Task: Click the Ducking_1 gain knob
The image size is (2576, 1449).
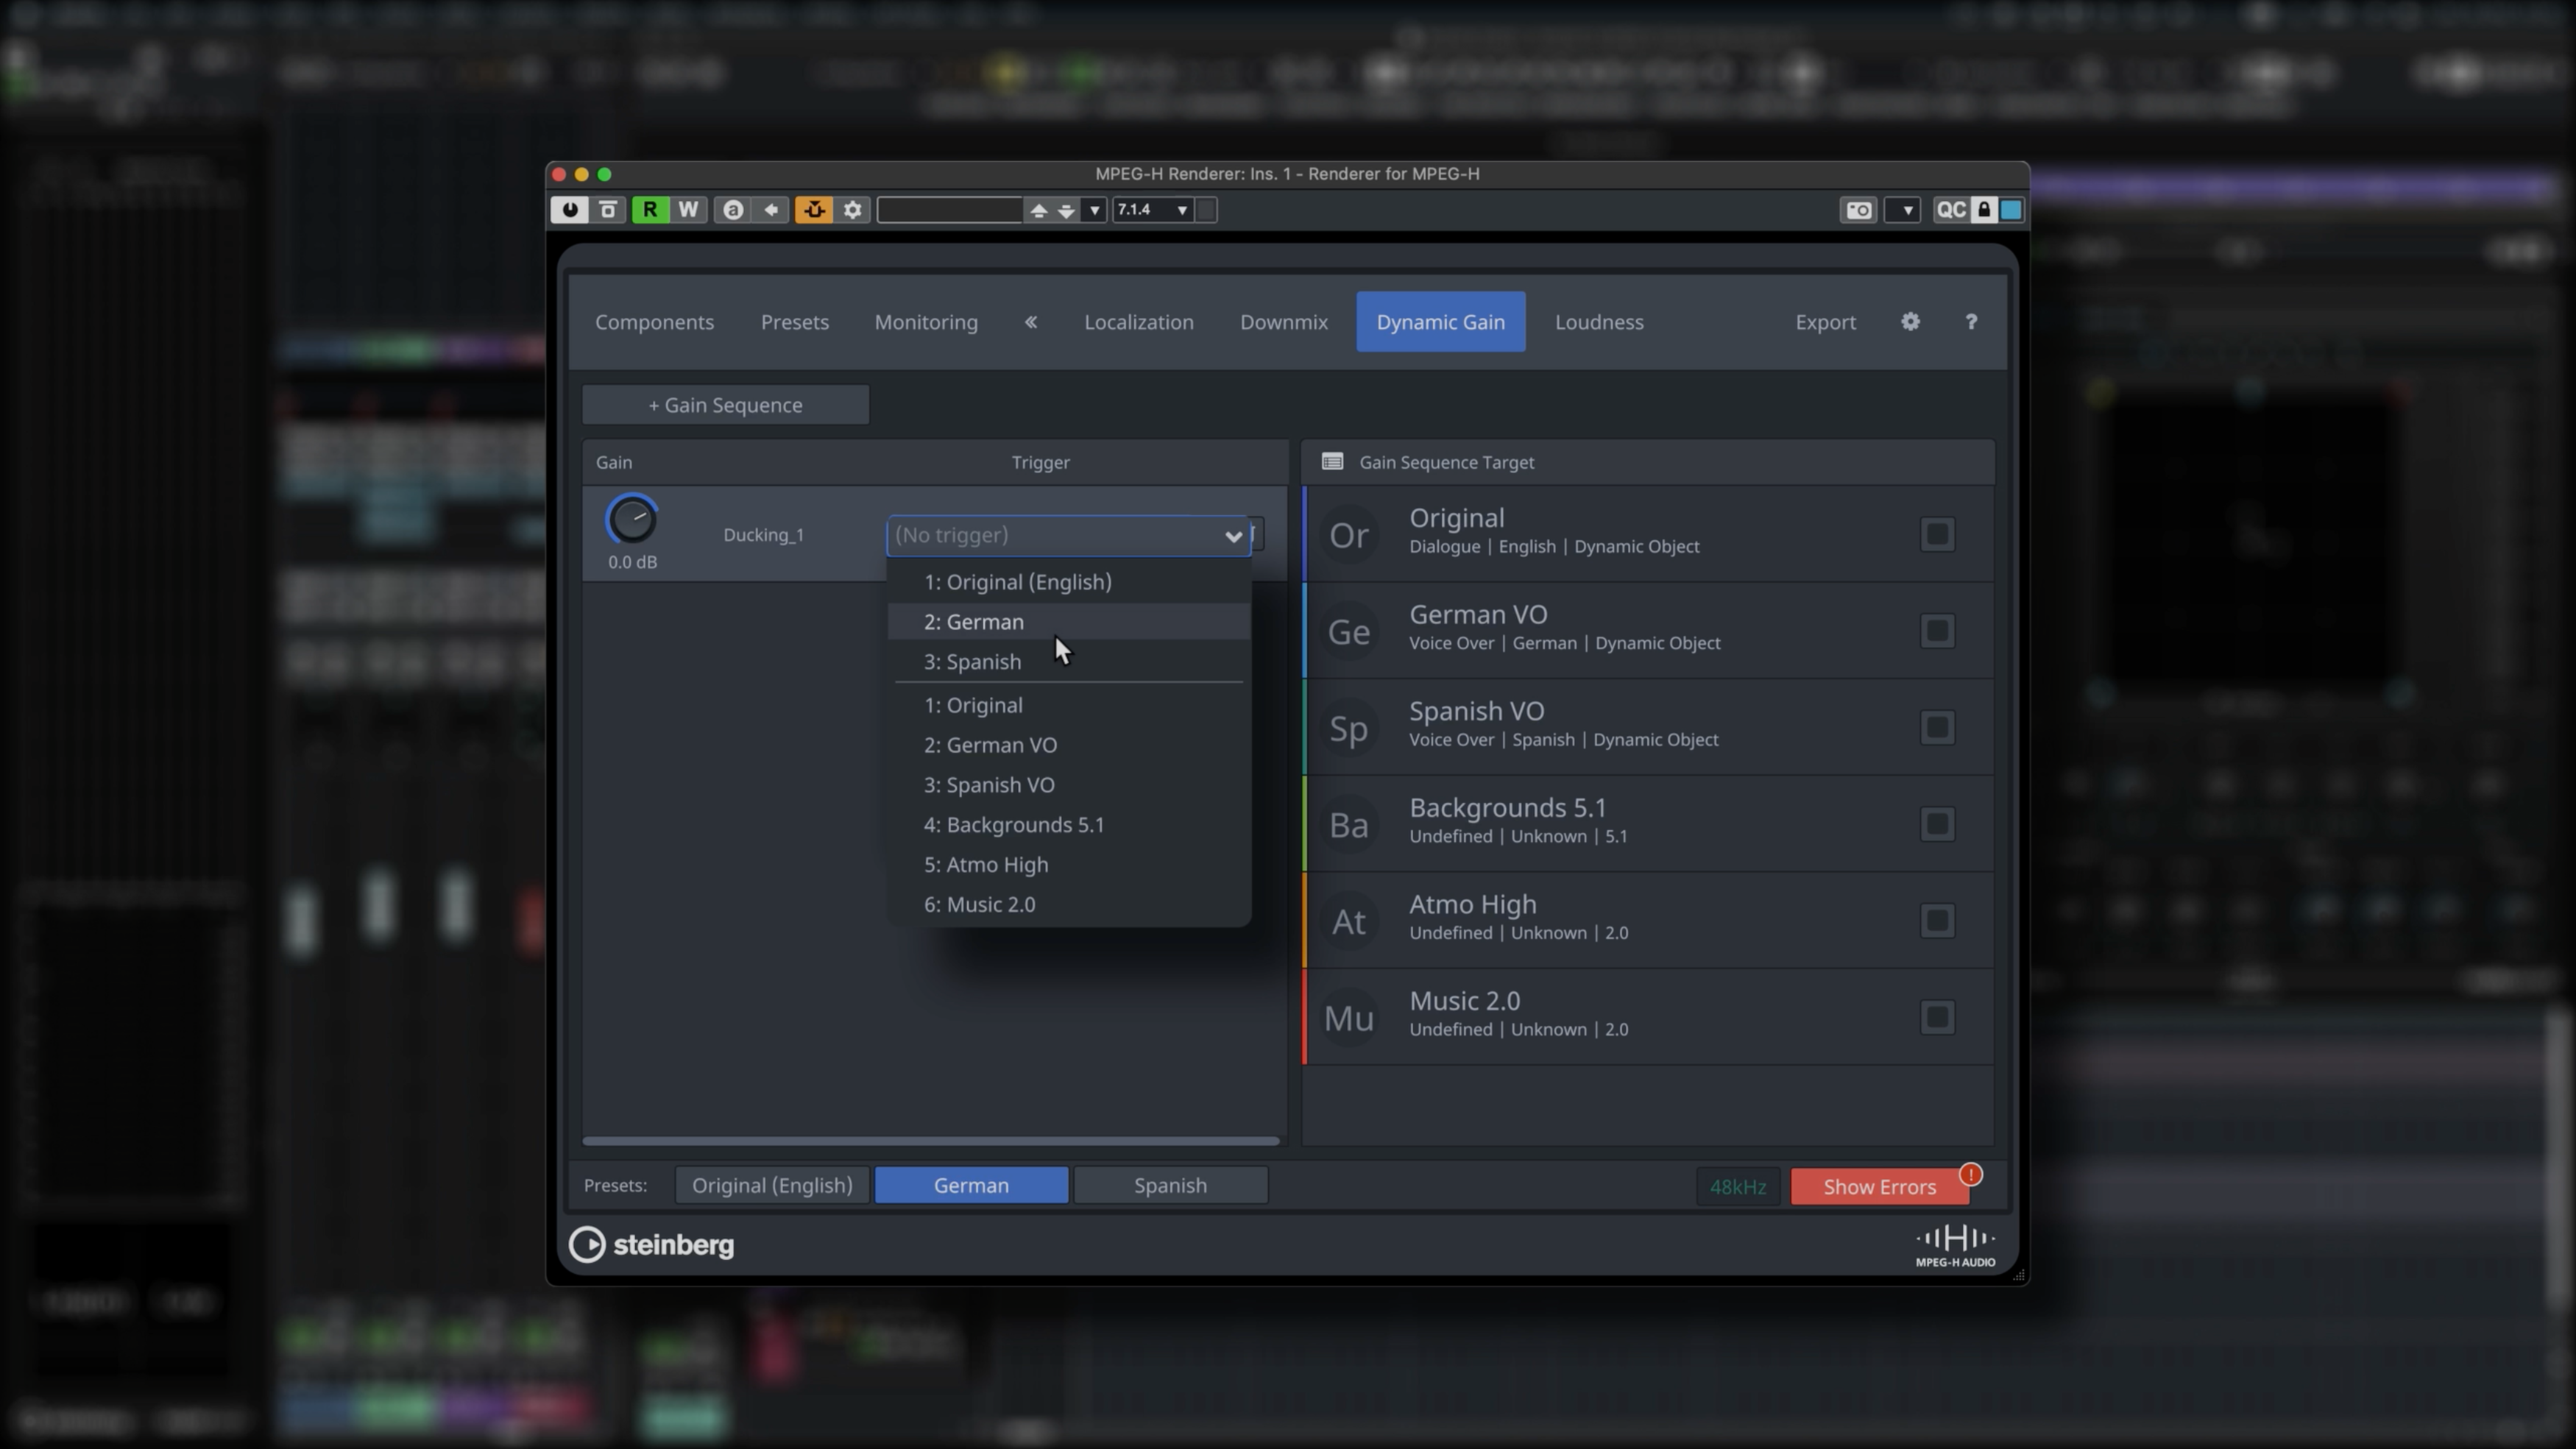Action: click(632, 520)
